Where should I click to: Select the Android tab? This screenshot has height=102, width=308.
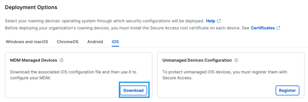point(95,42)
